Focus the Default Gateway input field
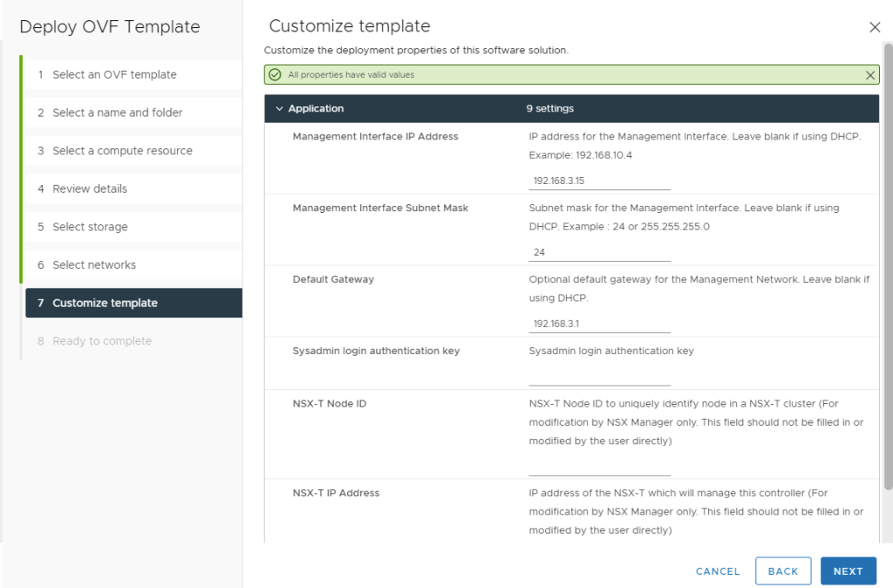The width and height of the screenshot is (893, 588). tap(599, 324)
